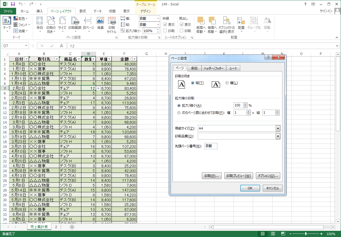Click the zoom slider in status bar

(x=306, y=234)
